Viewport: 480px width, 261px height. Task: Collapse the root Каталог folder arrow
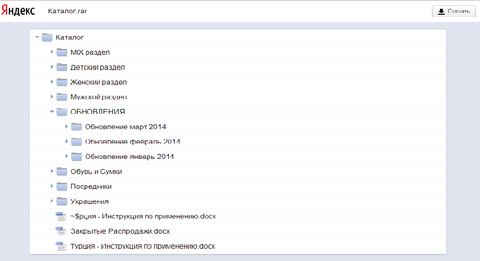pyautogui.click(x=37, y=37)
